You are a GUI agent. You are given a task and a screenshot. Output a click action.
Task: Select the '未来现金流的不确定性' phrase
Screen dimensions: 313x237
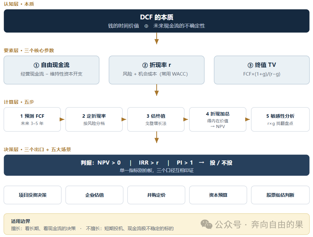[179, 26]
